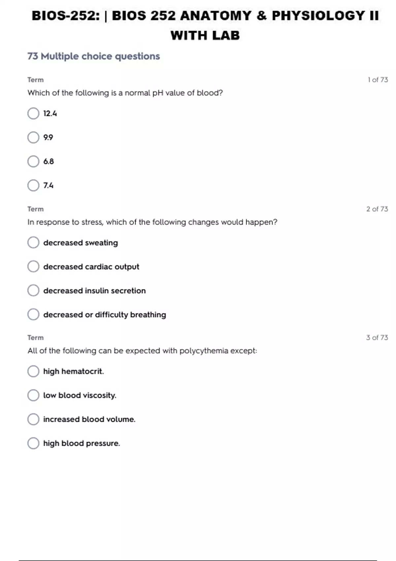The height and width of the screenshot is (561, 396).
Task: Select decreased cardiac output answer
Action: click(x=33, y=266)
